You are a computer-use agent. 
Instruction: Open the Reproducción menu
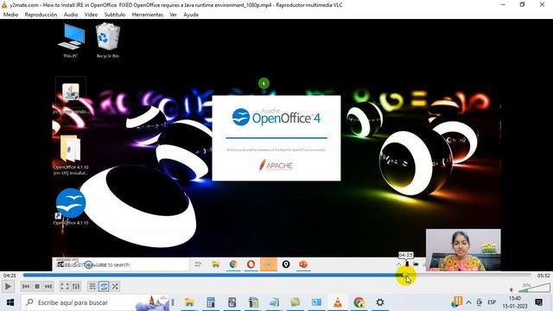click(41, 15)
